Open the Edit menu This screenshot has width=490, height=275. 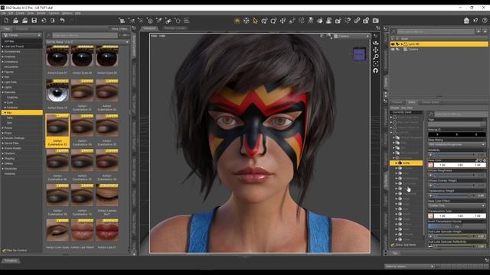pyautogui.click(x=11, y=13)
